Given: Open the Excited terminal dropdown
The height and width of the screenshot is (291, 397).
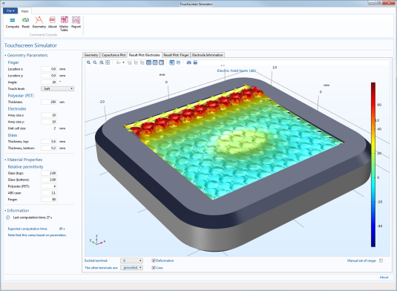Looking at the screenshot, I should (131, 261).
